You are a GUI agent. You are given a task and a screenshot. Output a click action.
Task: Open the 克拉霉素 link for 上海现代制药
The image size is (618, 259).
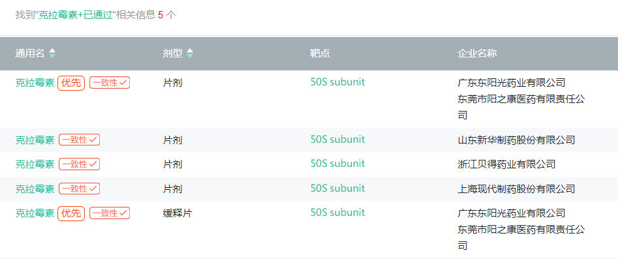click(35, 189)
